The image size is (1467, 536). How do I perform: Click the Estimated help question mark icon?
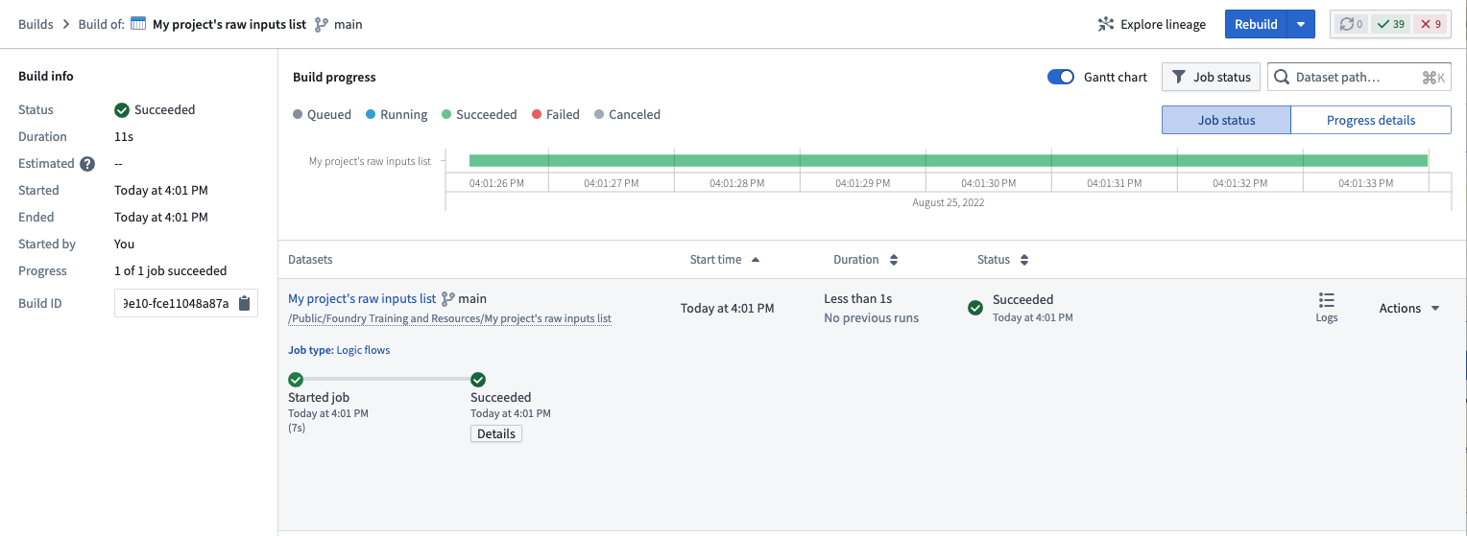coord(87,164)
